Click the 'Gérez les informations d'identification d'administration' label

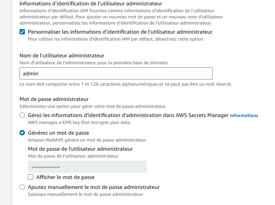click(x=128, y=115)
